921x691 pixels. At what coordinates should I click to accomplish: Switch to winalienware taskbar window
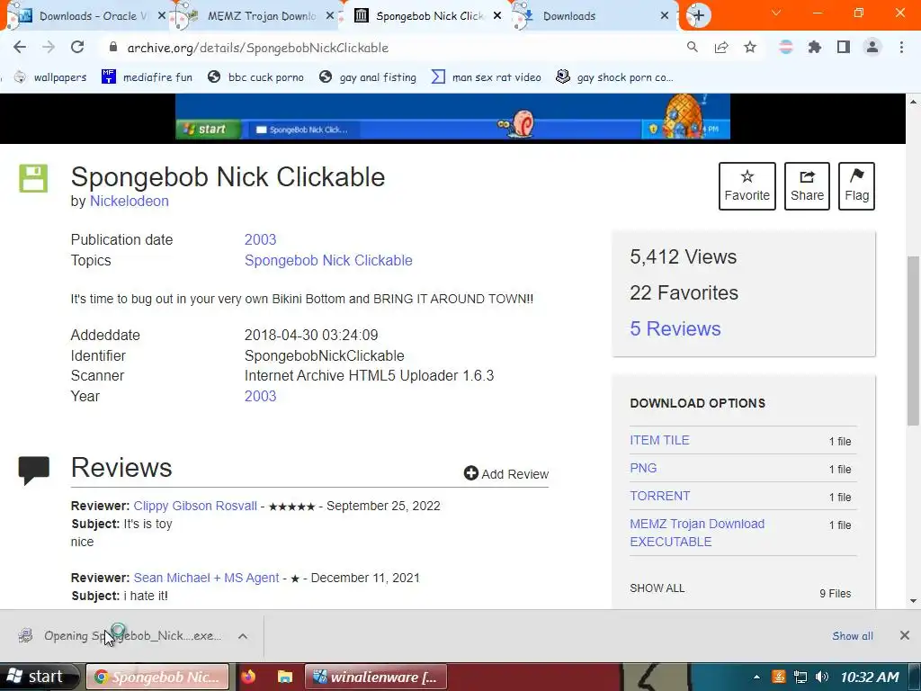coord(376,678)
